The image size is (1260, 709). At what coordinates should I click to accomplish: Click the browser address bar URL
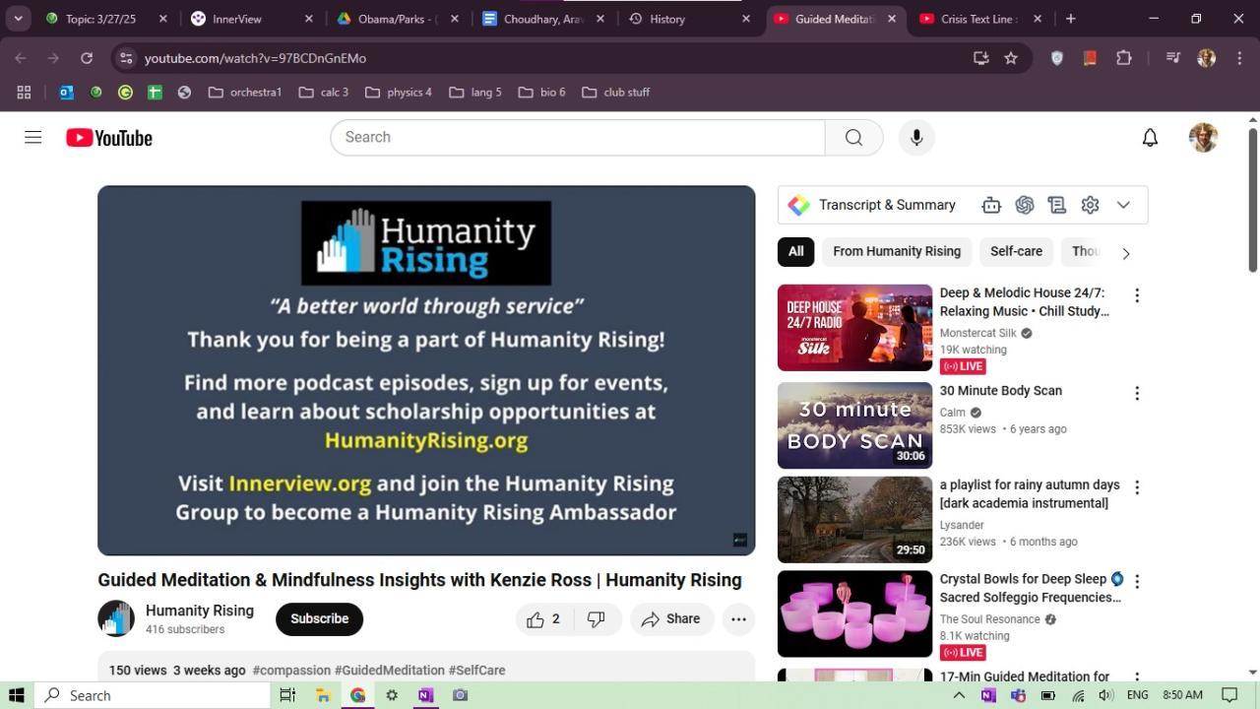[255, 58]
